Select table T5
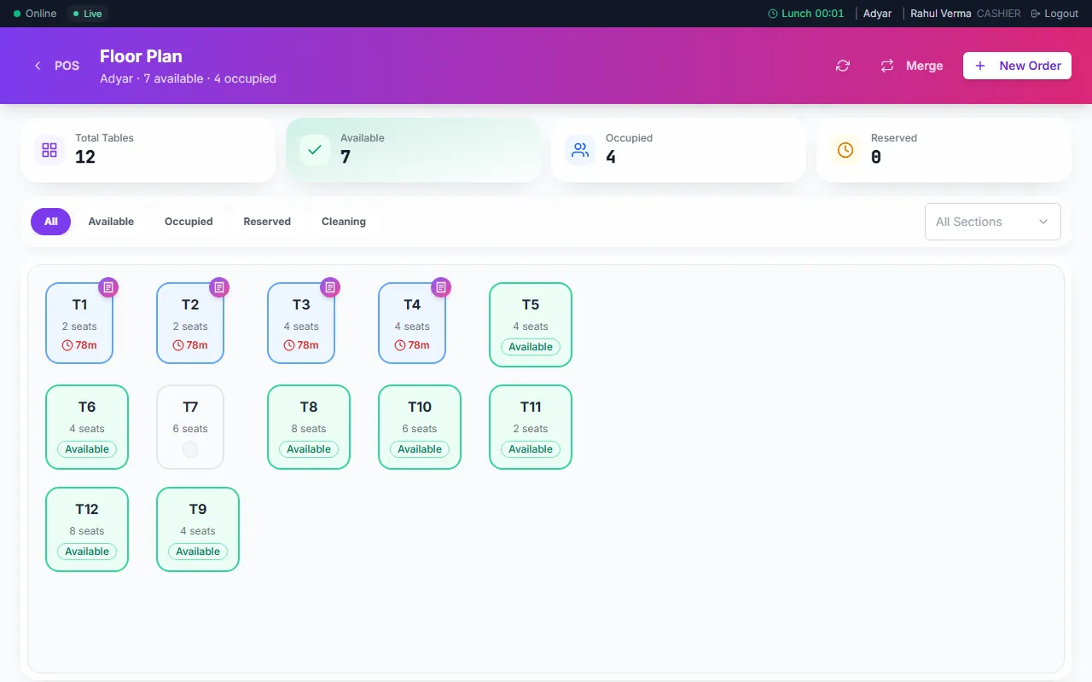 [531, 325]
